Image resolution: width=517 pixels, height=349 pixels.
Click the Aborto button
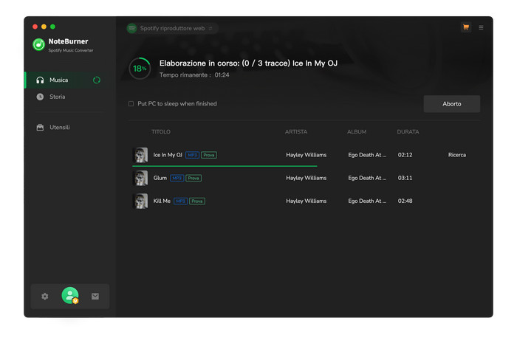pyautogui.click(x=452, y=104)
